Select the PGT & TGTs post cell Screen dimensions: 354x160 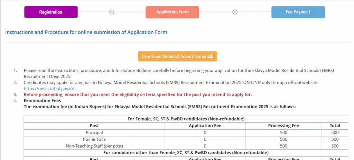pyautogui.click(x=94, y=139)
